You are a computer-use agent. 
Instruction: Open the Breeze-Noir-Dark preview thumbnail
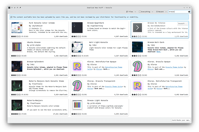click(x=138, y=47)
